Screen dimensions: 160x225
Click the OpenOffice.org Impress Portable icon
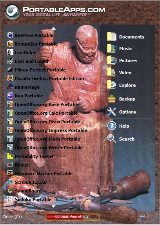coord(10,130)
